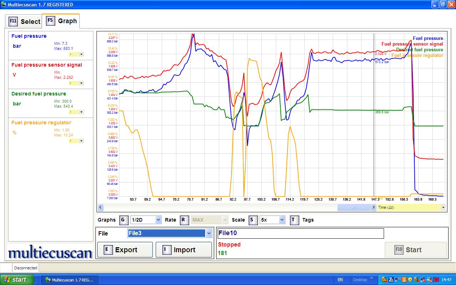Viewport: 456px width, 285px height.
Task: Click the F10 Start button
Action: point(415,250)
